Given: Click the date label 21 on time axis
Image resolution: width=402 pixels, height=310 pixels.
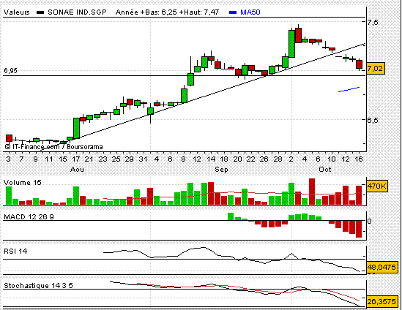Looking at the screenshot, I should [x=89, y=159].
